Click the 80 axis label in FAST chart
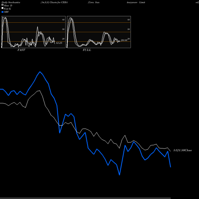 pos(63,20)
